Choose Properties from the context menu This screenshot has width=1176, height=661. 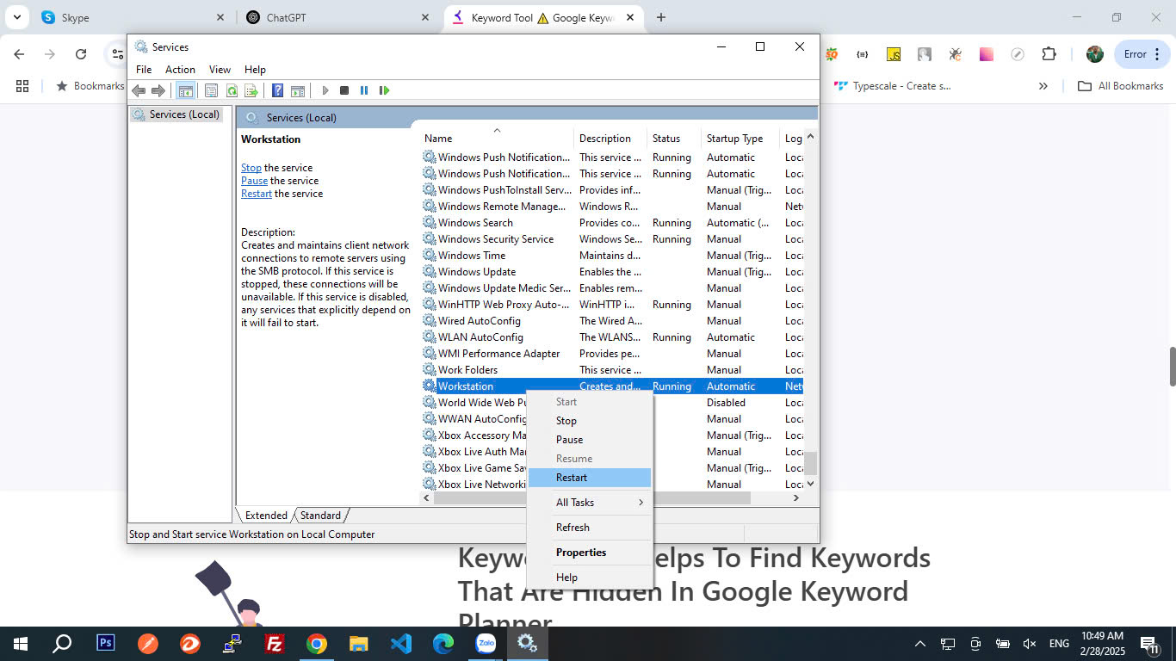coord(581,553)
